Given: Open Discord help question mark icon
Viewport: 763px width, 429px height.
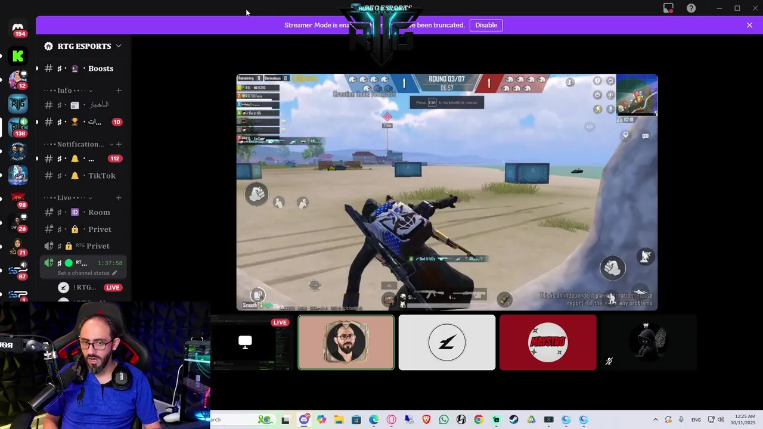Looking at the screenshot, I should (x=691, y=8).
